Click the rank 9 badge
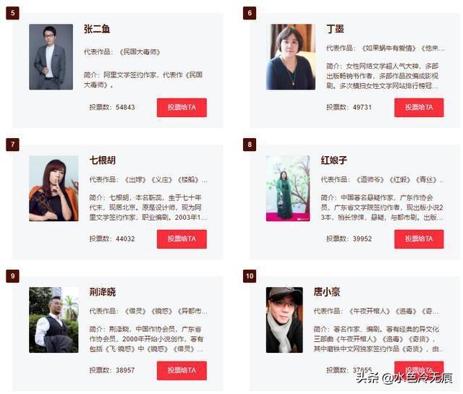463x394 pixels. 13,276
